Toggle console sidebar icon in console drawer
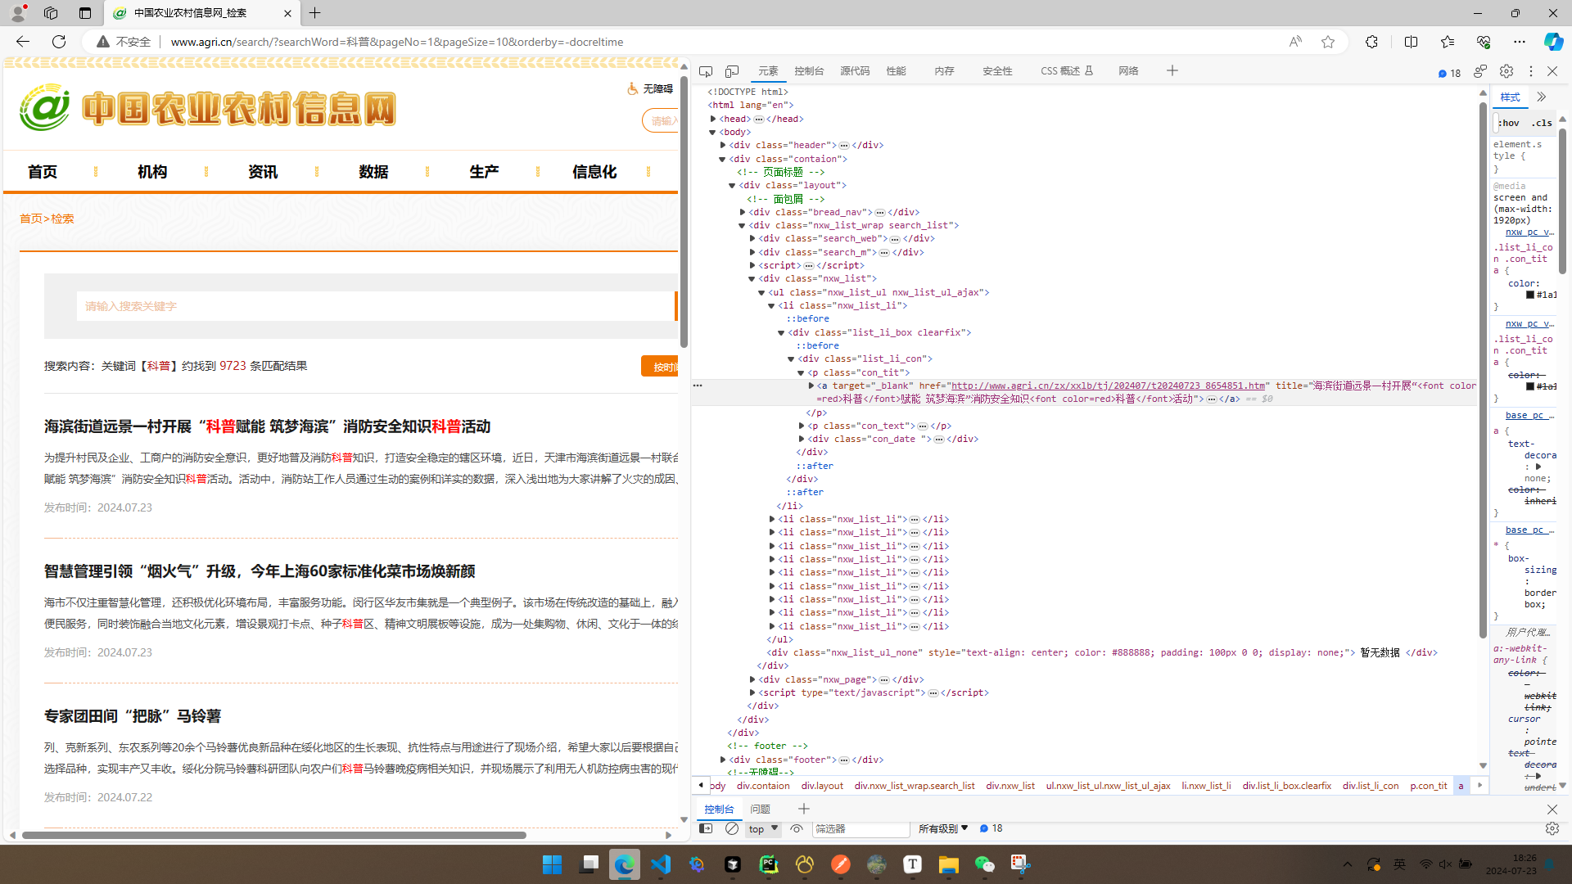Image resolution: width=1572 pixels, height=884 pixels. pyautogui.click(x=706, y=828)
